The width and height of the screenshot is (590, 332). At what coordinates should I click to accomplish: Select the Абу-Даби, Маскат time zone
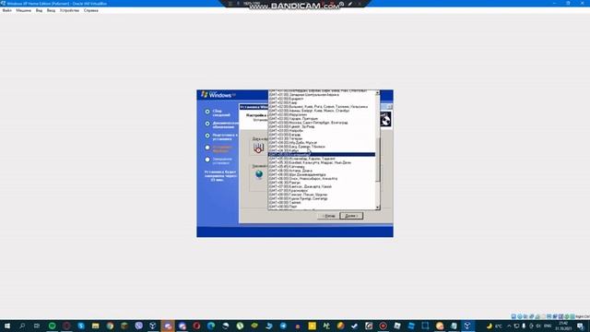point(322,143)
